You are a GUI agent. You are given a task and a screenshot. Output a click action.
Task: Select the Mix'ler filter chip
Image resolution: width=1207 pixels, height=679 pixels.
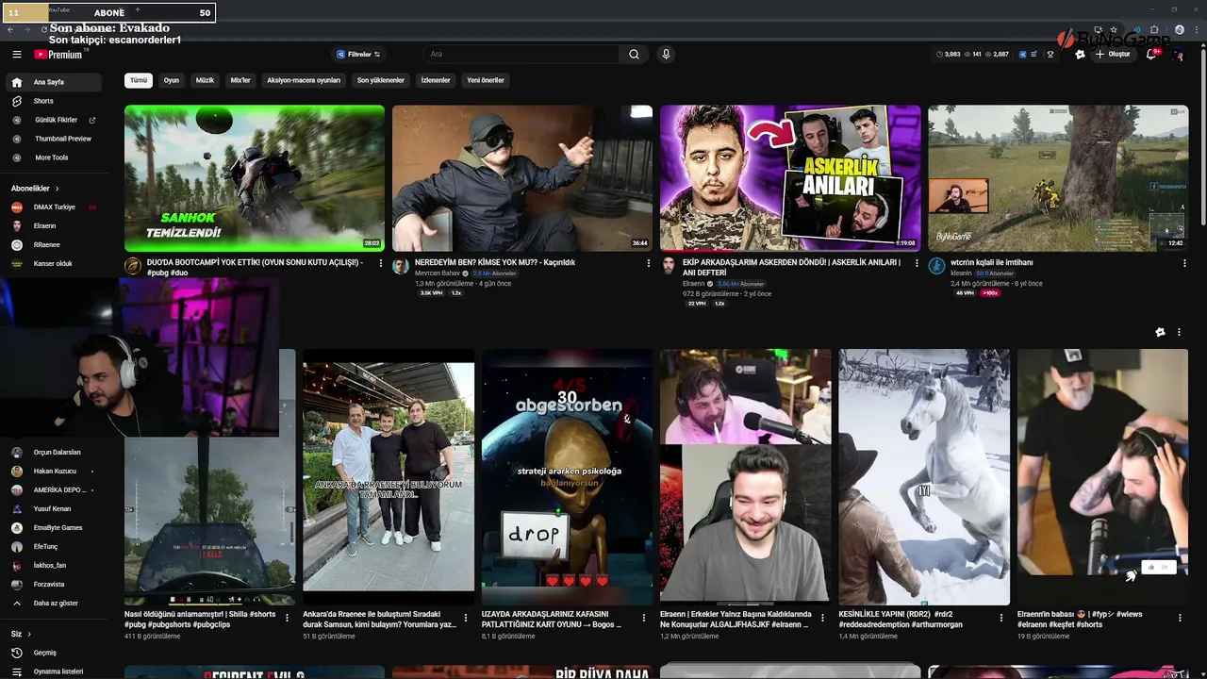[x=240, y=80]
